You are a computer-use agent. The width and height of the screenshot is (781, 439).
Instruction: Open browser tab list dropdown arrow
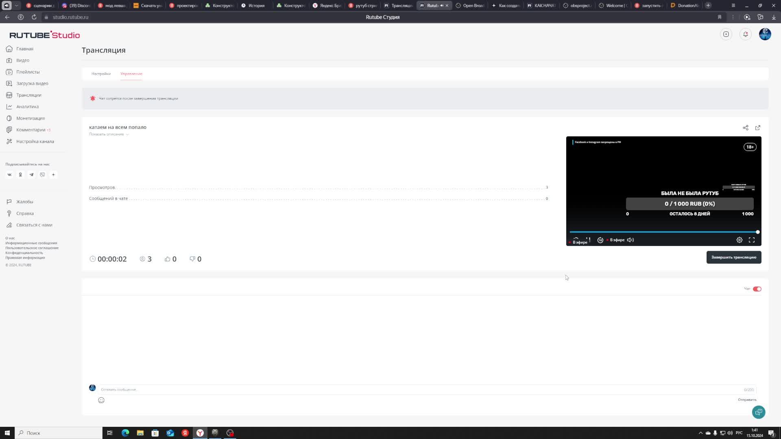[17, 5]
